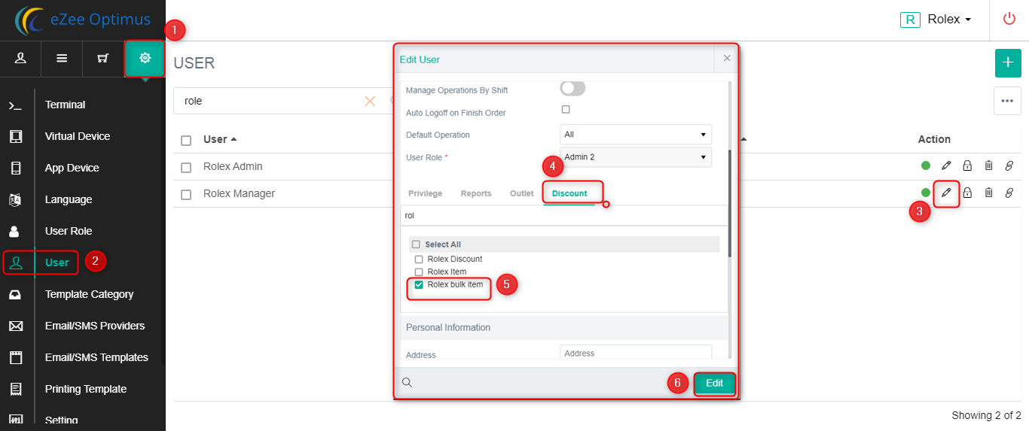The height and width of the screenshot is (431, 1029).
Task: Open Printing Template menu entry
Action: tap(86, 389)
